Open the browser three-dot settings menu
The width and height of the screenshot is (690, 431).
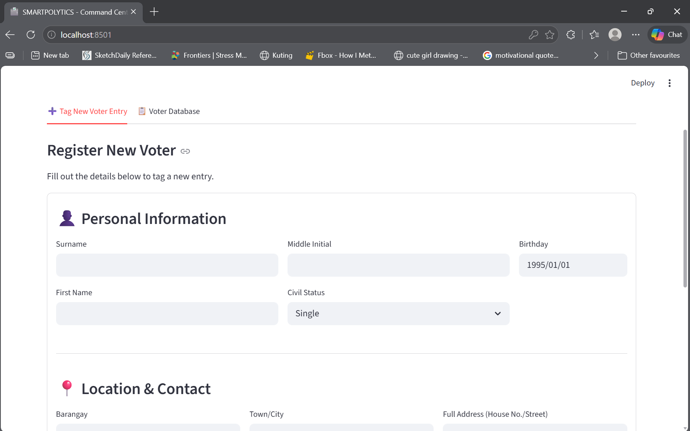click(x=635, y=35)
